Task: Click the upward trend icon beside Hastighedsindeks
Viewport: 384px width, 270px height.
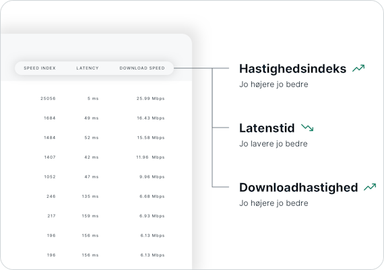Action: (x=358, y=68)
